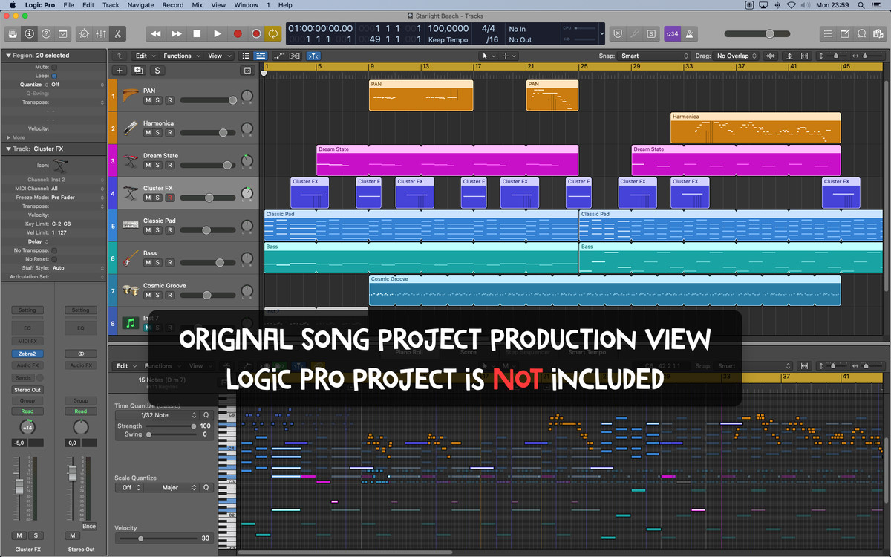Open the Navigate menu

[141, 5]
